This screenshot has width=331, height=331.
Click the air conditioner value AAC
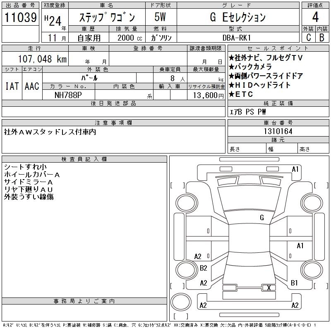32,86
